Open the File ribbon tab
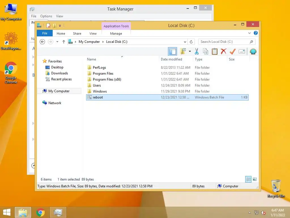 pyautogui.click(x=45, y=33)
